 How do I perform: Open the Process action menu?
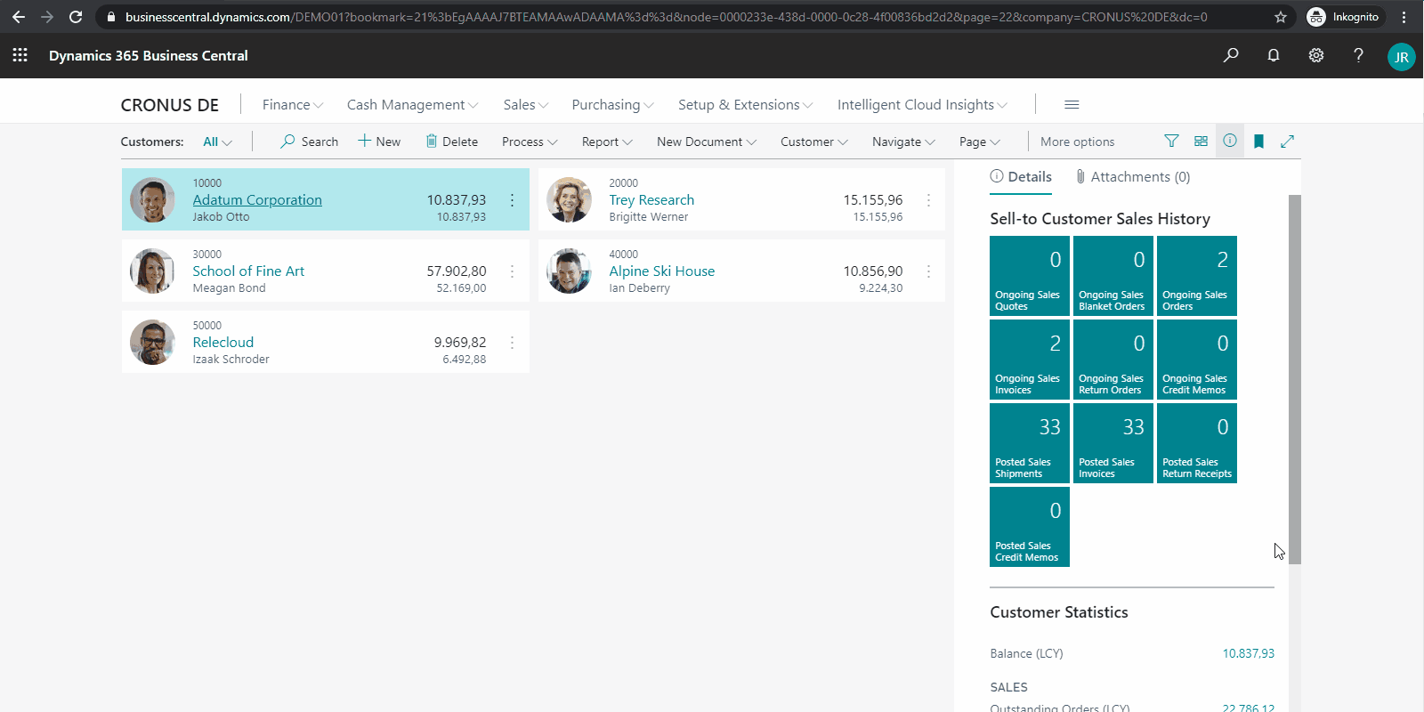tap(530, 142)
